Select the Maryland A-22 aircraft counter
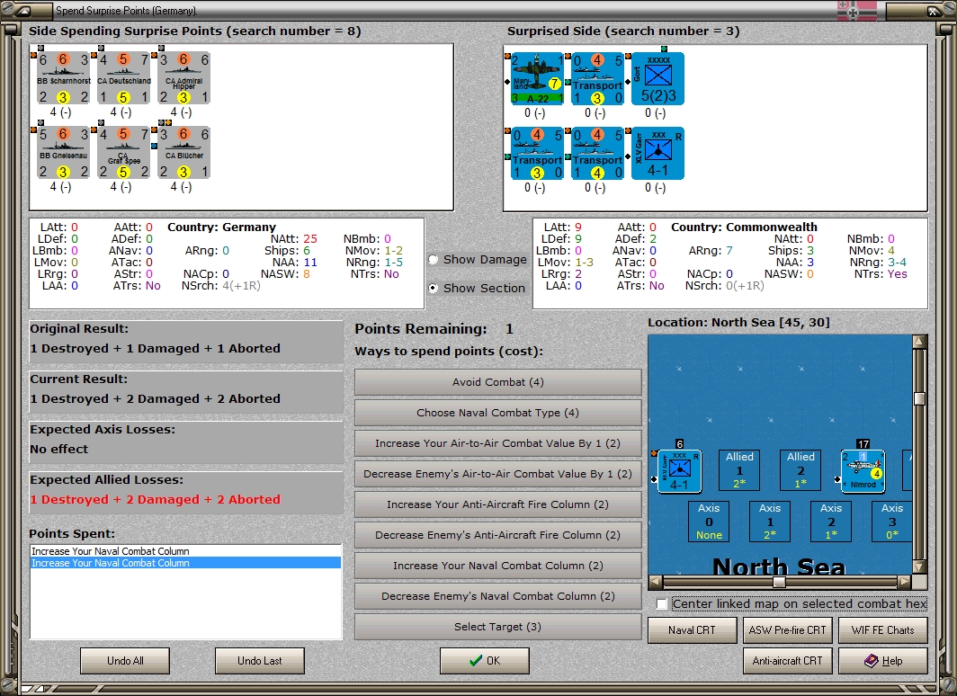Screen dimensions: 957x696 (x=536, y=78)
